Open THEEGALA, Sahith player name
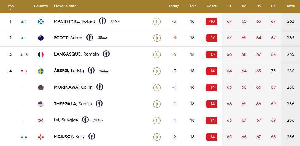The width and height of the screenshot is (300, 146). click(73, 104)
